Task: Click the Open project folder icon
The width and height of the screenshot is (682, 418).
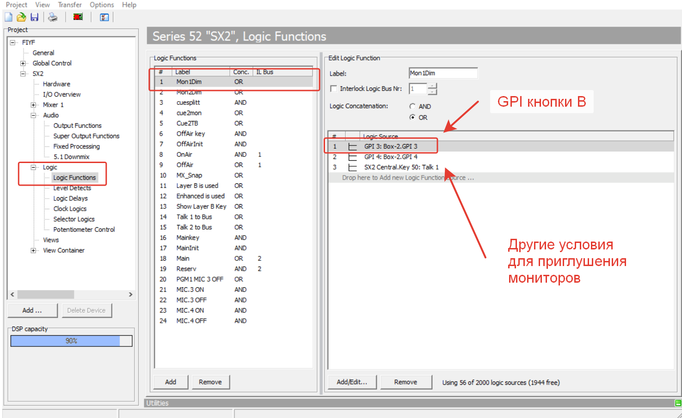Action: click(21, 17)
